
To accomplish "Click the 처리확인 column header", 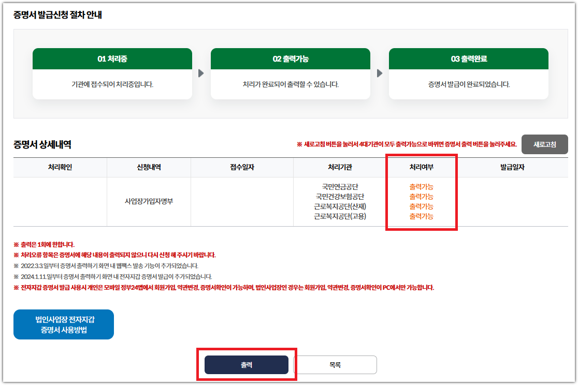I will (60, 167).
